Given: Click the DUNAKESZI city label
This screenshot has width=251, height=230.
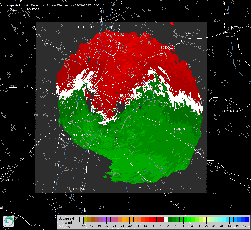Looking at the screenshot, I should [115, 34].
